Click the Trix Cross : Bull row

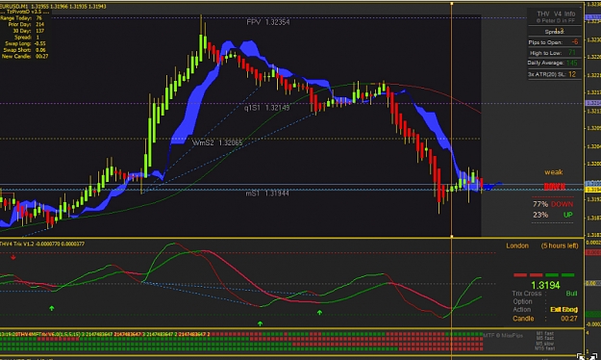(x=544, y=294)
